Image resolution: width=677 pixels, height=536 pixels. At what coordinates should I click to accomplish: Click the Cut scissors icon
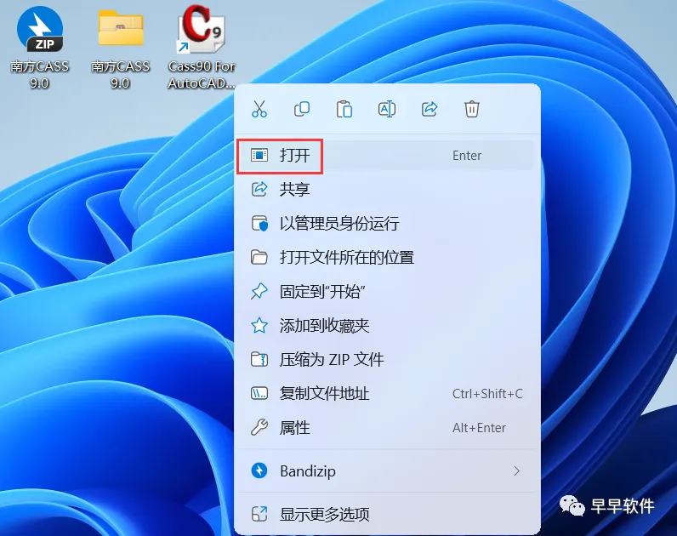[x=259, y=109]
